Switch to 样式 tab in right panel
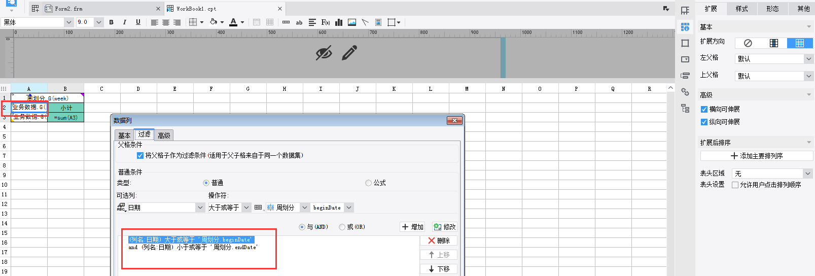The width and height of the screenshot is (815, 276). point(741,9)
